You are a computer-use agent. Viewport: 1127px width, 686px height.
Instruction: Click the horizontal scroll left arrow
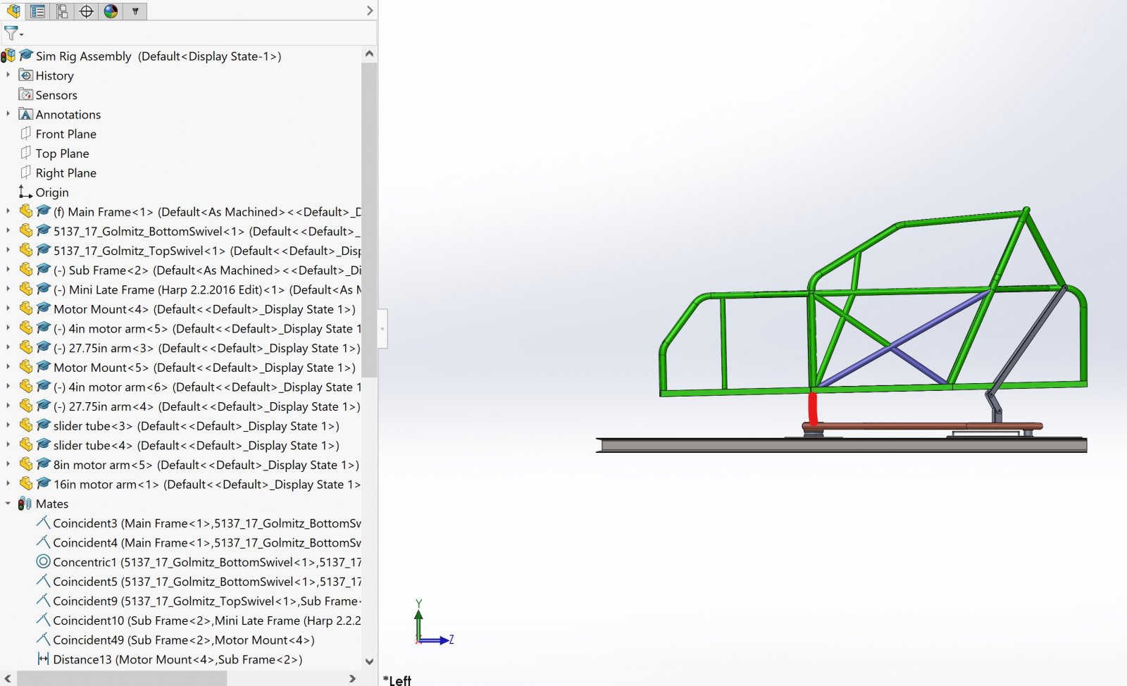pos(8,678)
